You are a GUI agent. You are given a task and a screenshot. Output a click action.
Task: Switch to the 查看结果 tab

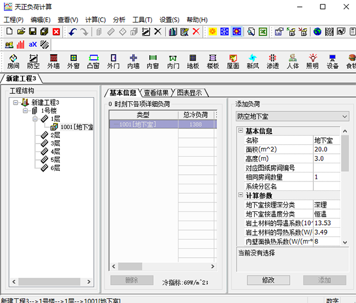coord(155,93)
